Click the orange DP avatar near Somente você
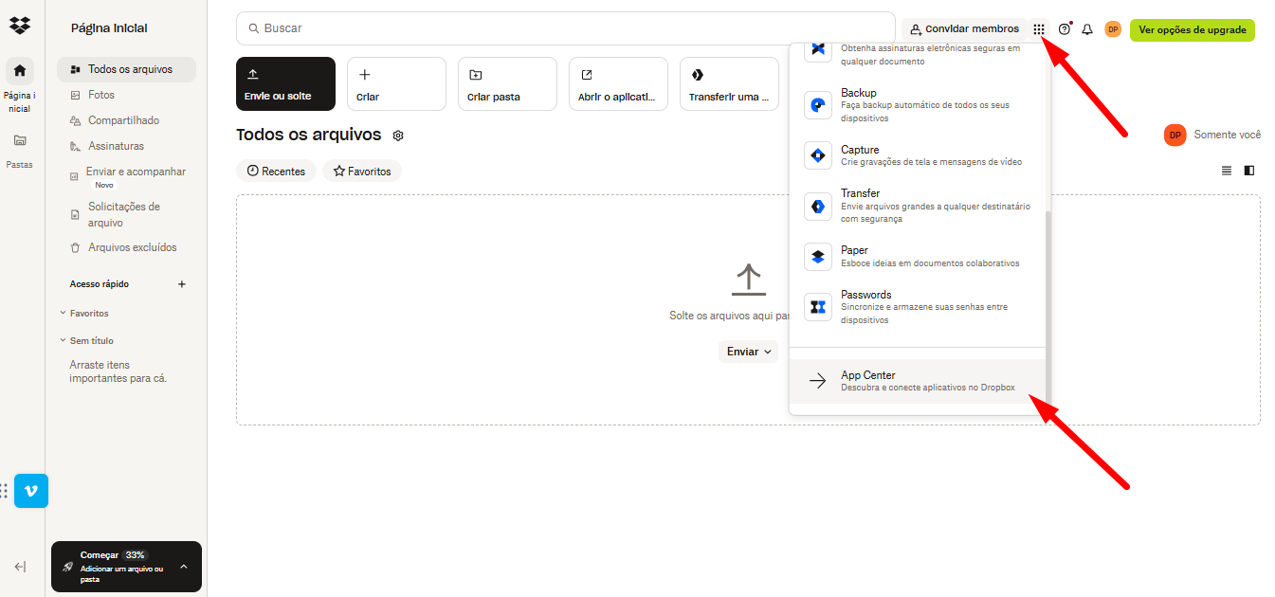This screenshot has height=597, width=1275. [1175, 136]
